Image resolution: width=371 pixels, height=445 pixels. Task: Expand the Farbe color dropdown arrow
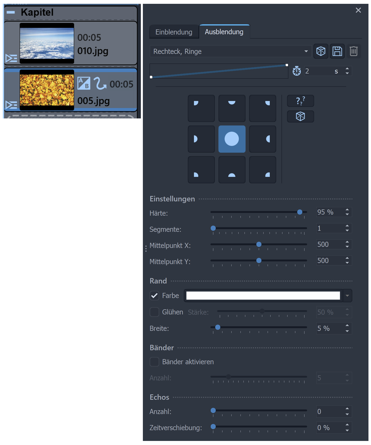[x=347, y=296]
